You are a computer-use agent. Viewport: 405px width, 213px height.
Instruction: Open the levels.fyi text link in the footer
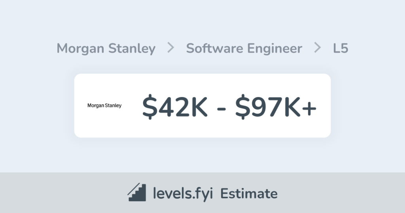pyautogui.click(x=183, y=194)
